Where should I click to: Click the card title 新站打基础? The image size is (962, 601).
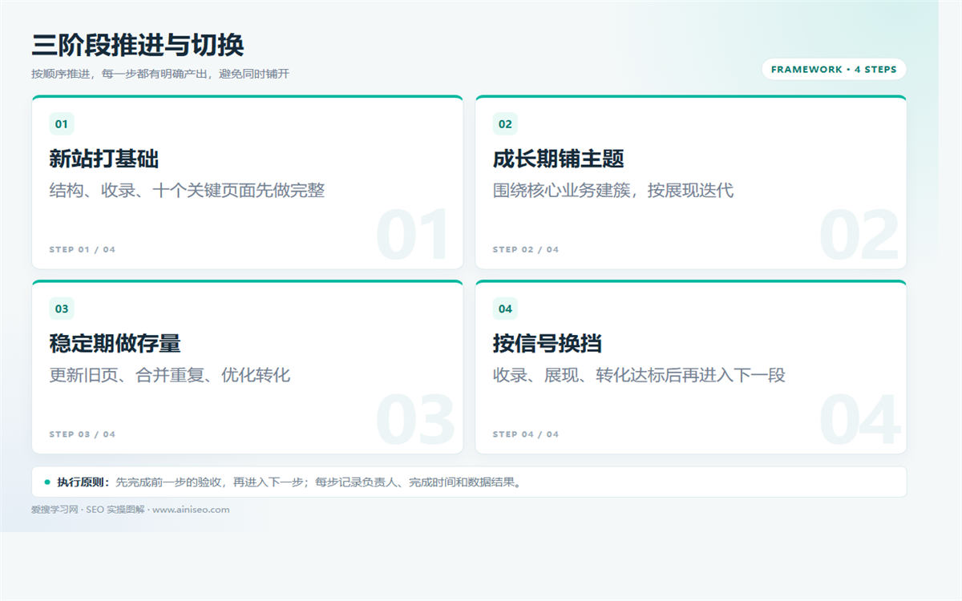pos(104,159)
